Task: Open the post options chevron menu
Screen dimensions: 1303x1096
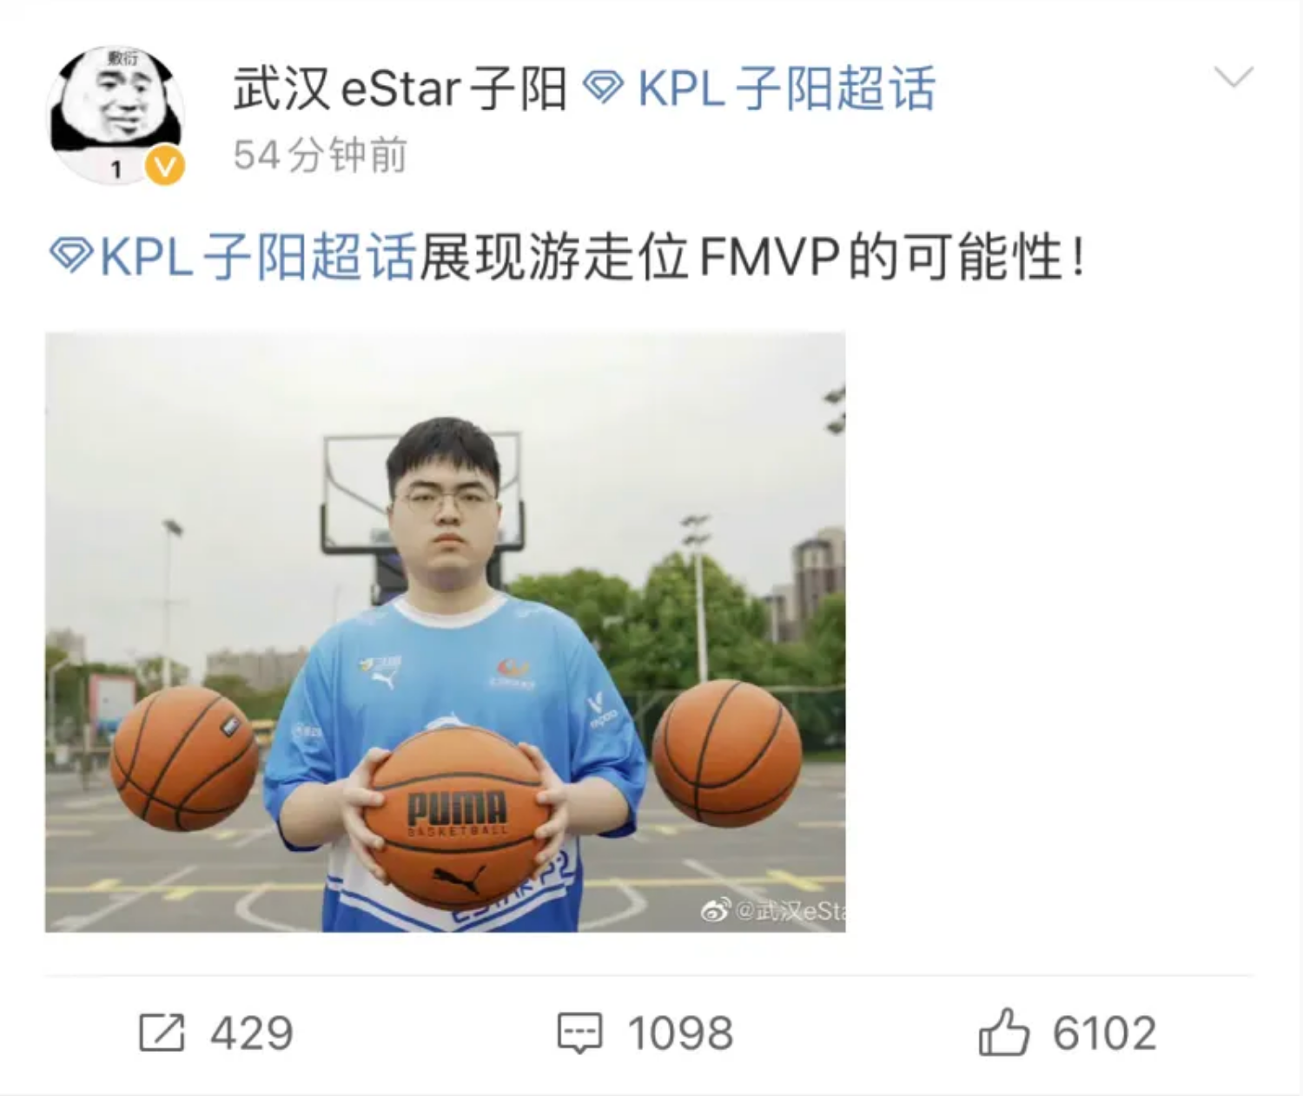Action: [1234, 77]
